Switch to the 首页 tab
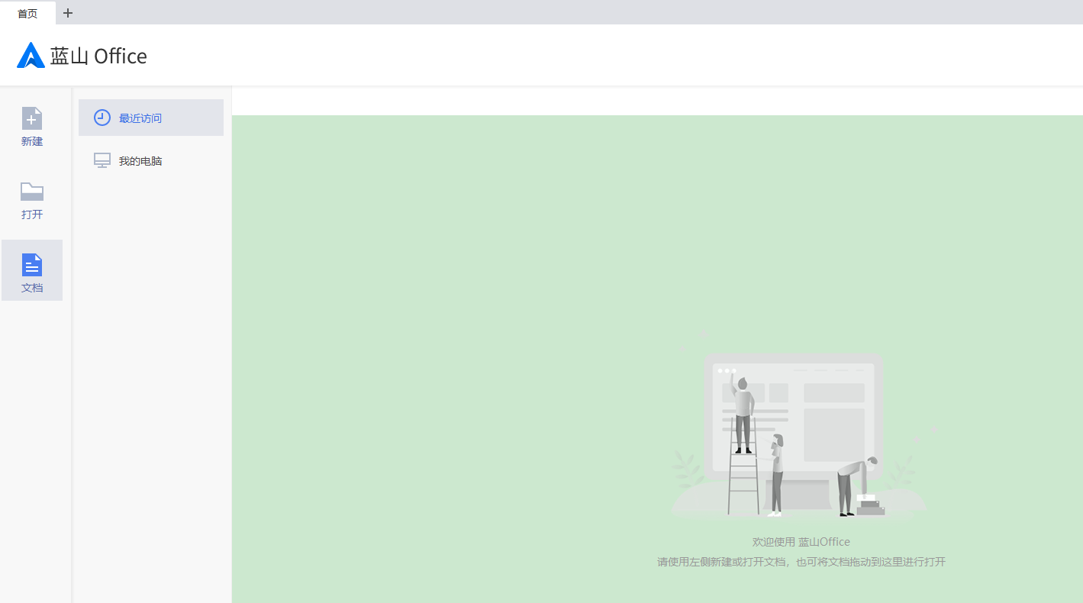Screen dimensions: 1083x603 (x=27, y=13)
